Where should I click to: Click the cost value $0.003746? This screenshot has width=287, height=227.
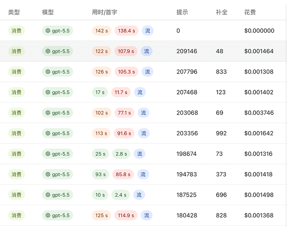(259, 113)
